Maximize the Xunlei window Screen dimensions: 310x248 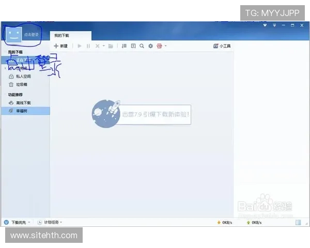[x=292, y=25]
